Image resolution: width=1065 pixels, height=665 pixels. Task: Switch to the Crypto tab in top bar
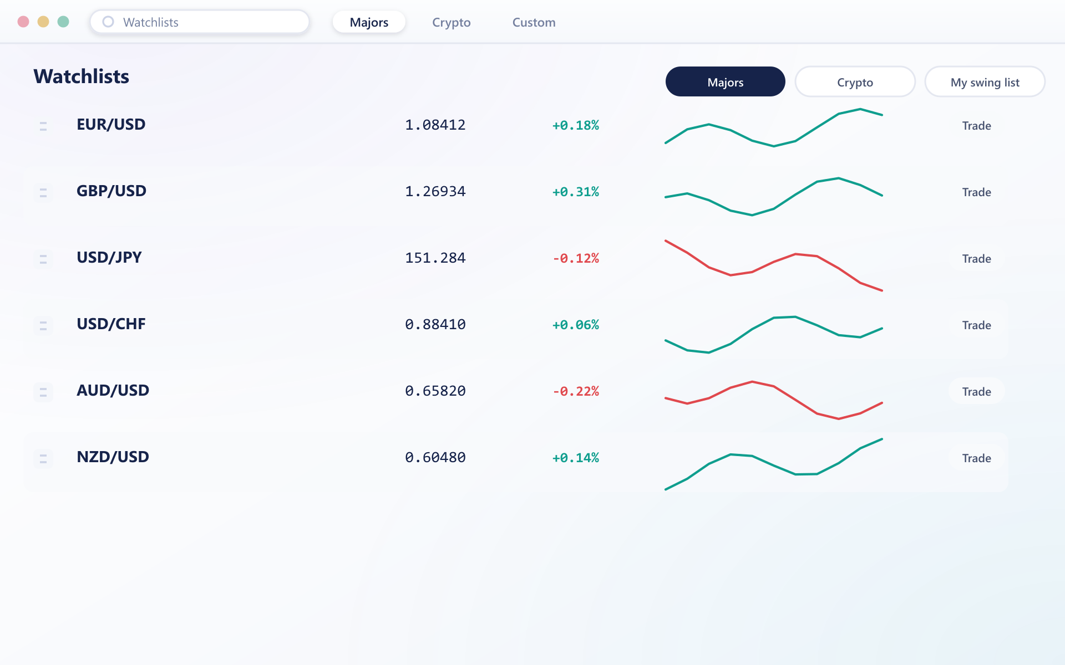(x=452, y=22)
